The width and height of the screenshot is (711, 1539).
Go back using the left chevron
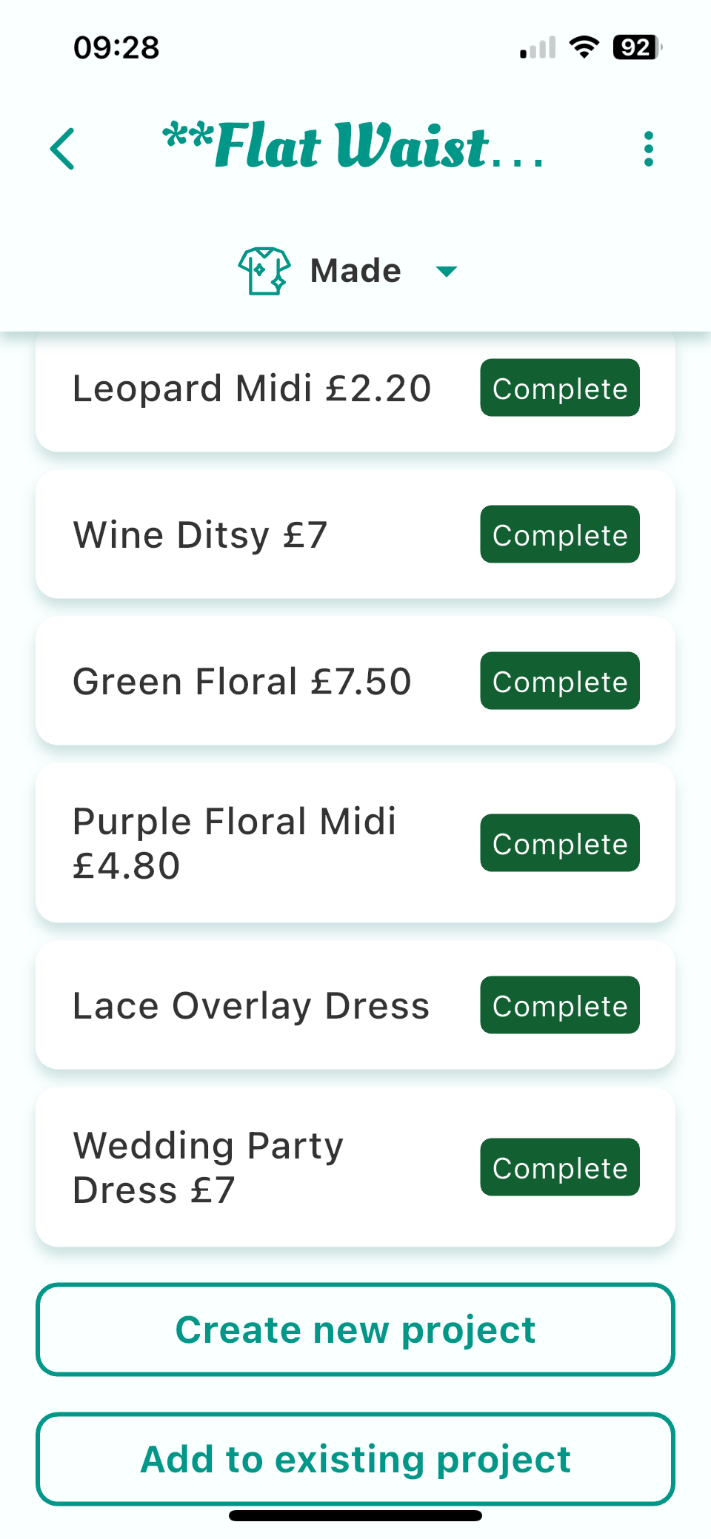63,149
